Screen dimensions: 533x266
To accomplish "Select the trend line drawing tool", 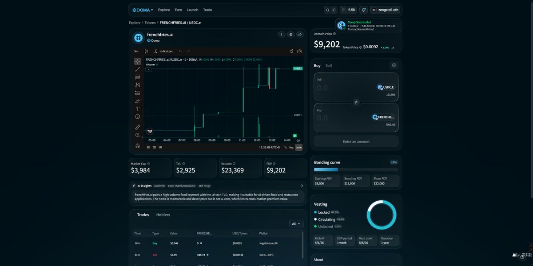I will coord(138,69).
